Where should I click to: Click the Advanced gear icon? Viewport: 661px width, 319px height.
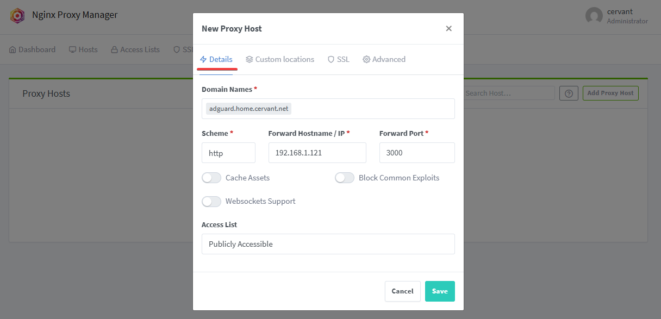366,60
